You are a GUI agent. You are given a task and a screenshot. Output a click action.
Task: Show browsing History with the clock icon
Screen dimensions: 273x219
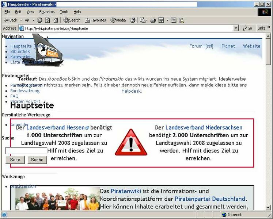tap(133, 20)
